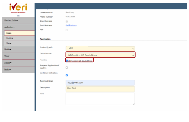Expand the Applications menu

[x=10, y=27]
